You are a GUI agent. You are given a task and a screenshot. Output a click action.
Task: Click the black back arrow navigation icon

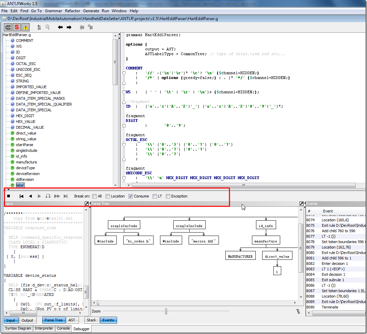coord(60,27)
